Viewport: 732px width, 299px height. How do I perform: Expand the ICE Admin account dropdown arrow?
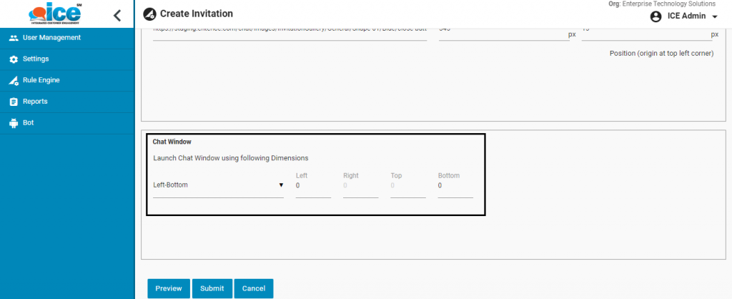pos(714,16)
